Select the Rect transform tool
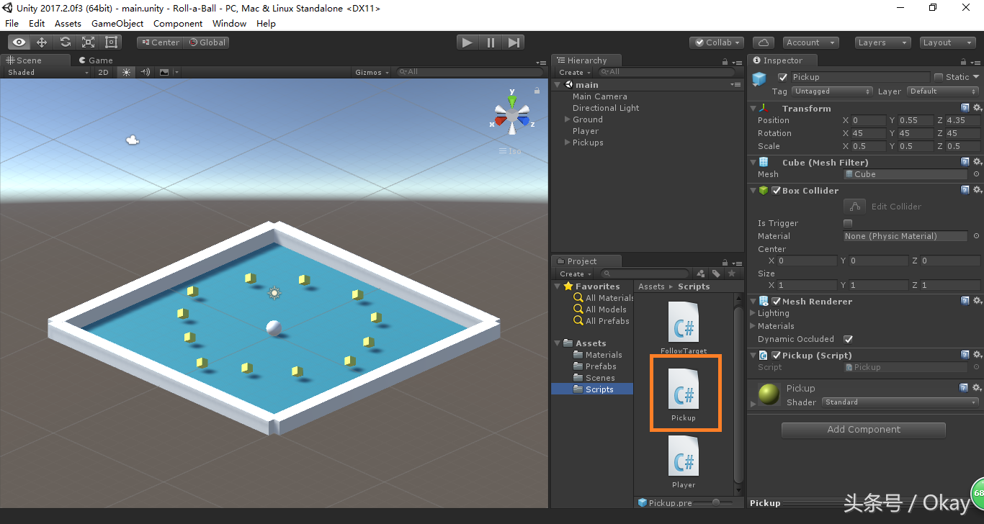Image resolution: width=984 pixels, height=524 pixels. pyautogui.click(x=111, y=42)
